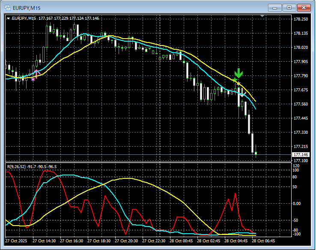Click the gray down arrow marker
Image resolution: width=316 pixels, height=250 pixels.
(x=242, y=93)
